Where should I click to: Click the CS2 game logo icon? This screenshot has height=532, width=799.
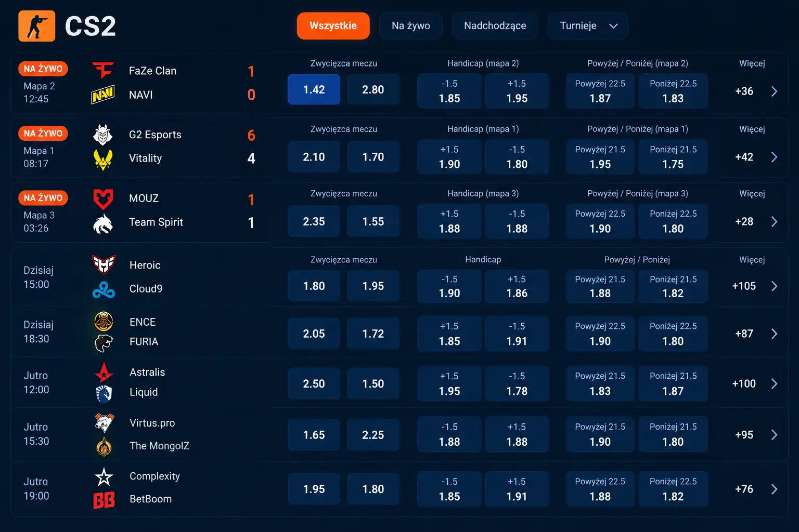click(x=36, y=26)
